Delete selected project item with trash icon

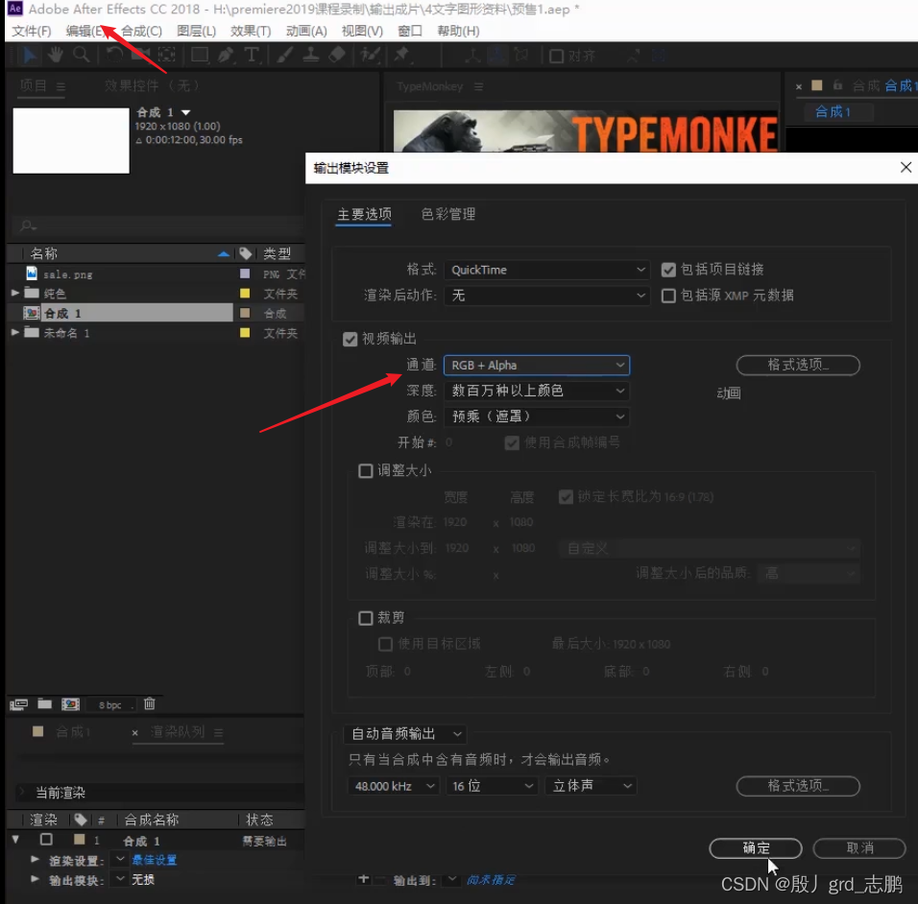[x=149, y=703]
